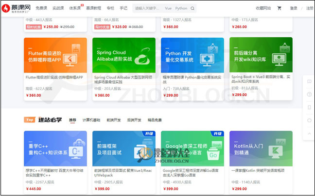The height and width of the screenshot is (196, 315).
Task: Click the ¥258.00 discounted price
Action: (x=51, y=27)
